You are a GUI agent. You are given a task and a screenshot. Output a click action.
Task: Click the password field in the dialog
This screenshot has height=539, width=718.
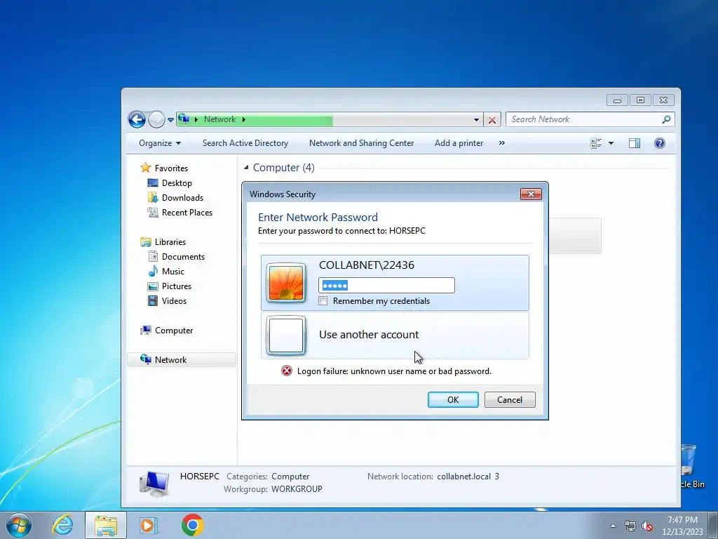[386, 286]
